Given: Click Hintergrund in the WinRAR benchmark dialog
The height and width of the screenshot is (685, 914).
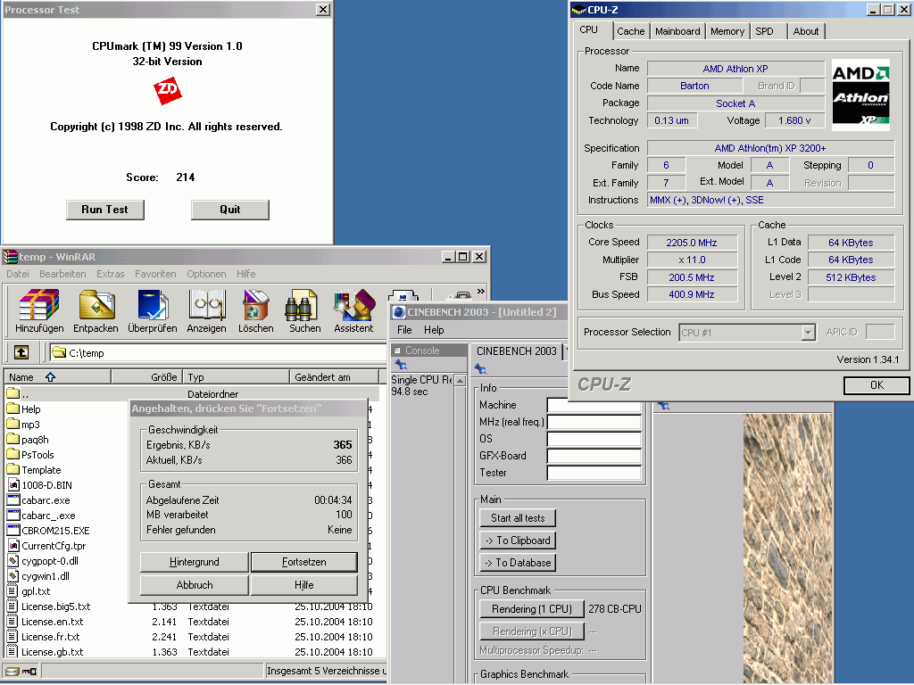Looking at the screenshot, I should [x=194, y=562].
